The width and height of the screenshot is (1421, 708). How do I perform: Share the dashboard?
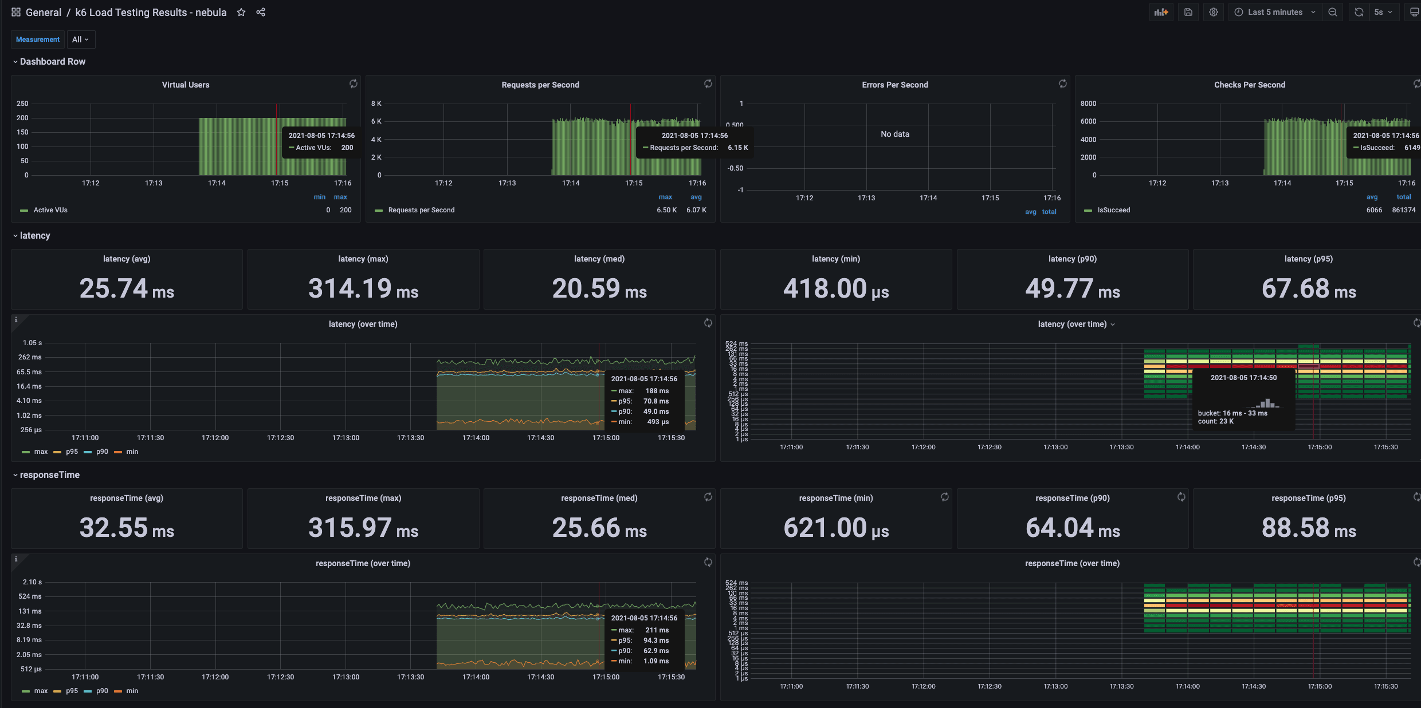[x=261, y=12]
